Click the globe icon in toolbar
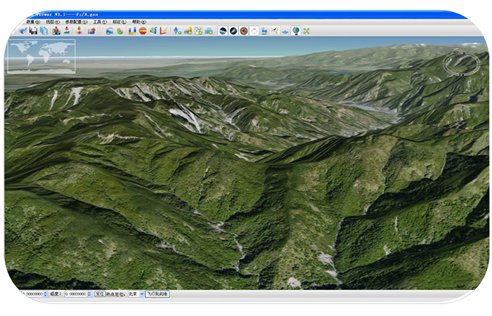This screenshot has height=316, width=492. click(296, 31)
